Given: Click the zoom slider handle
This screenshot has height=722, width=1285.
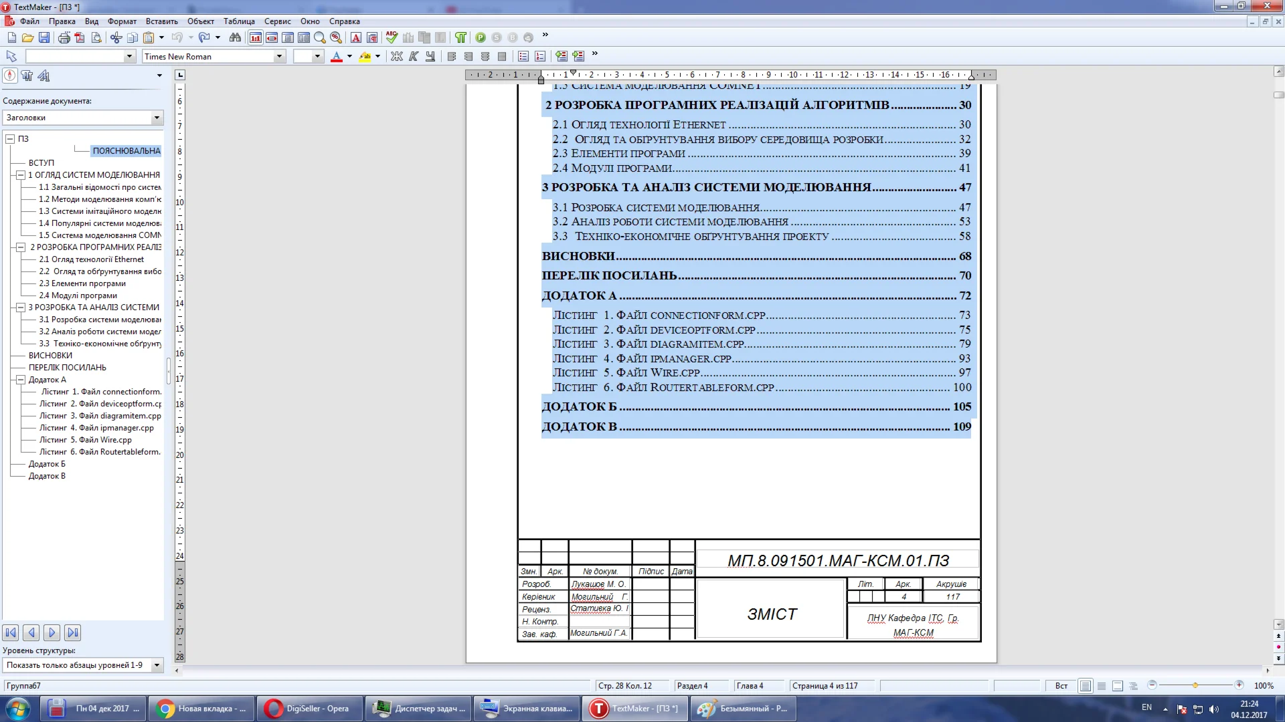Looking at the screenshot, I should (x=1195, y=685).
